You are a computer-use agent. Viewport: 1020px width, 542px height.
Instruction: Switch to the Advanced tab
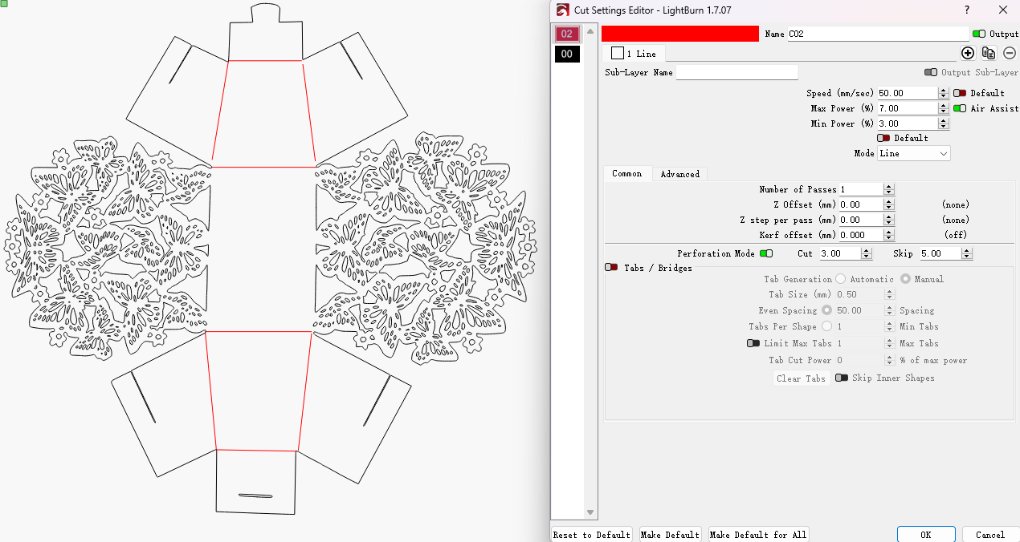(679, 174)
